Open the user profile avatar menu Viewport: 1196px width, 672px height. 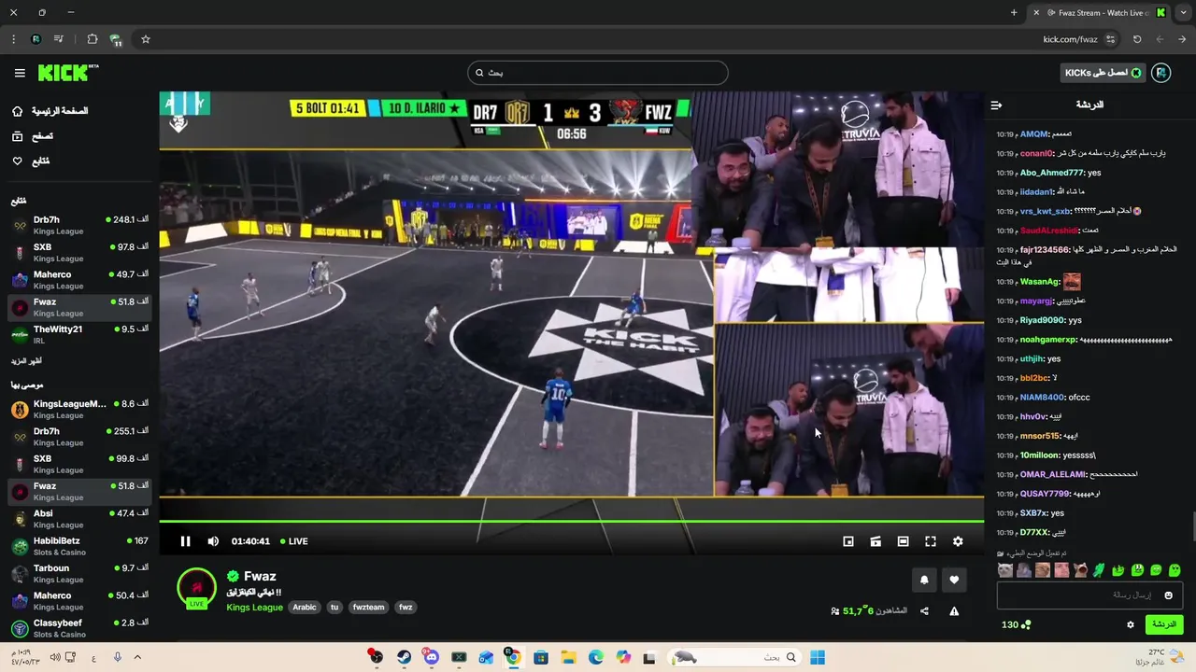pyautogui.click(x=1160, y=73)
